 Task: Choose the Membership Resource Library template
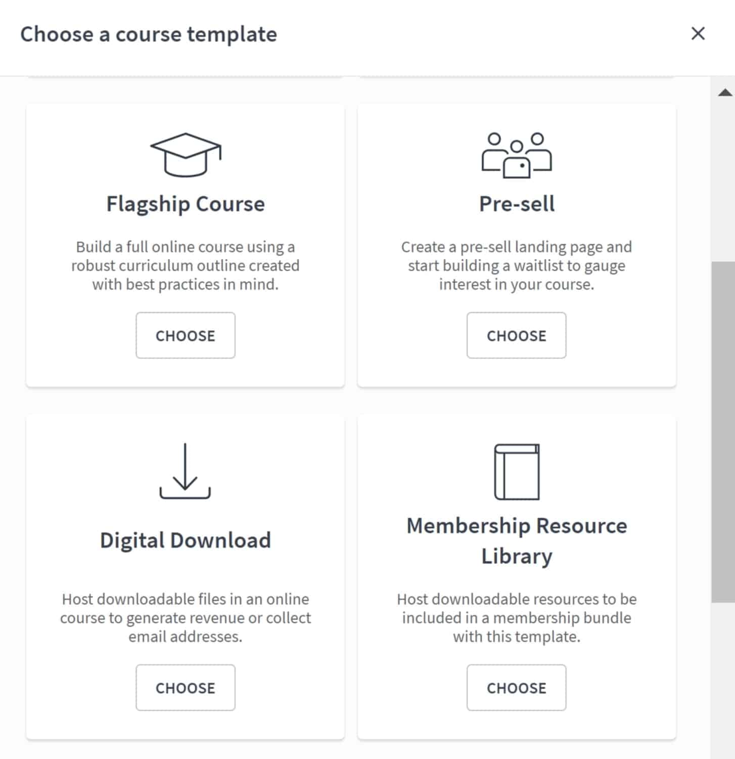point(516,688)
